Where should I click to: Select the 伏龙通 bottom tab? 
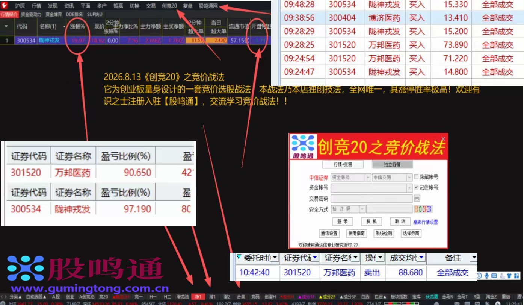point(432,297)
